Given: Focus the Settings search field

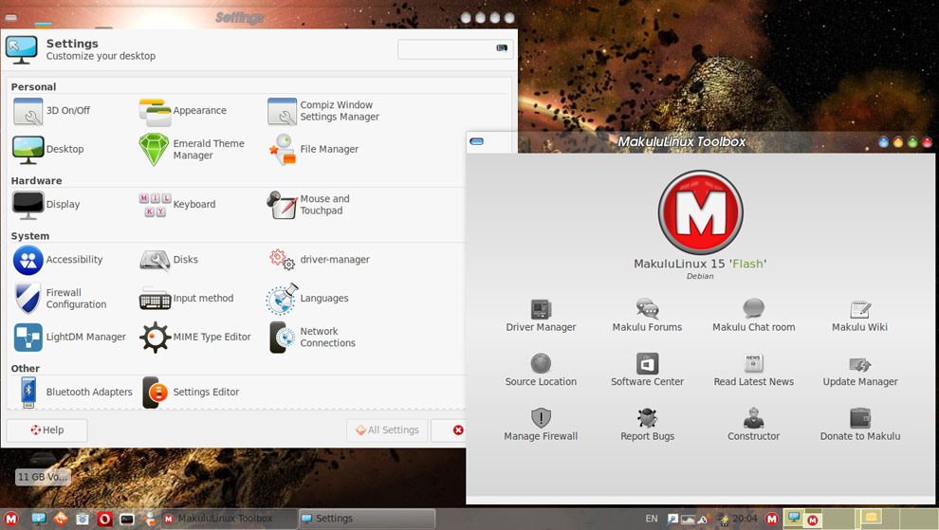Looking at the screenshot, I should coord(455,48).
